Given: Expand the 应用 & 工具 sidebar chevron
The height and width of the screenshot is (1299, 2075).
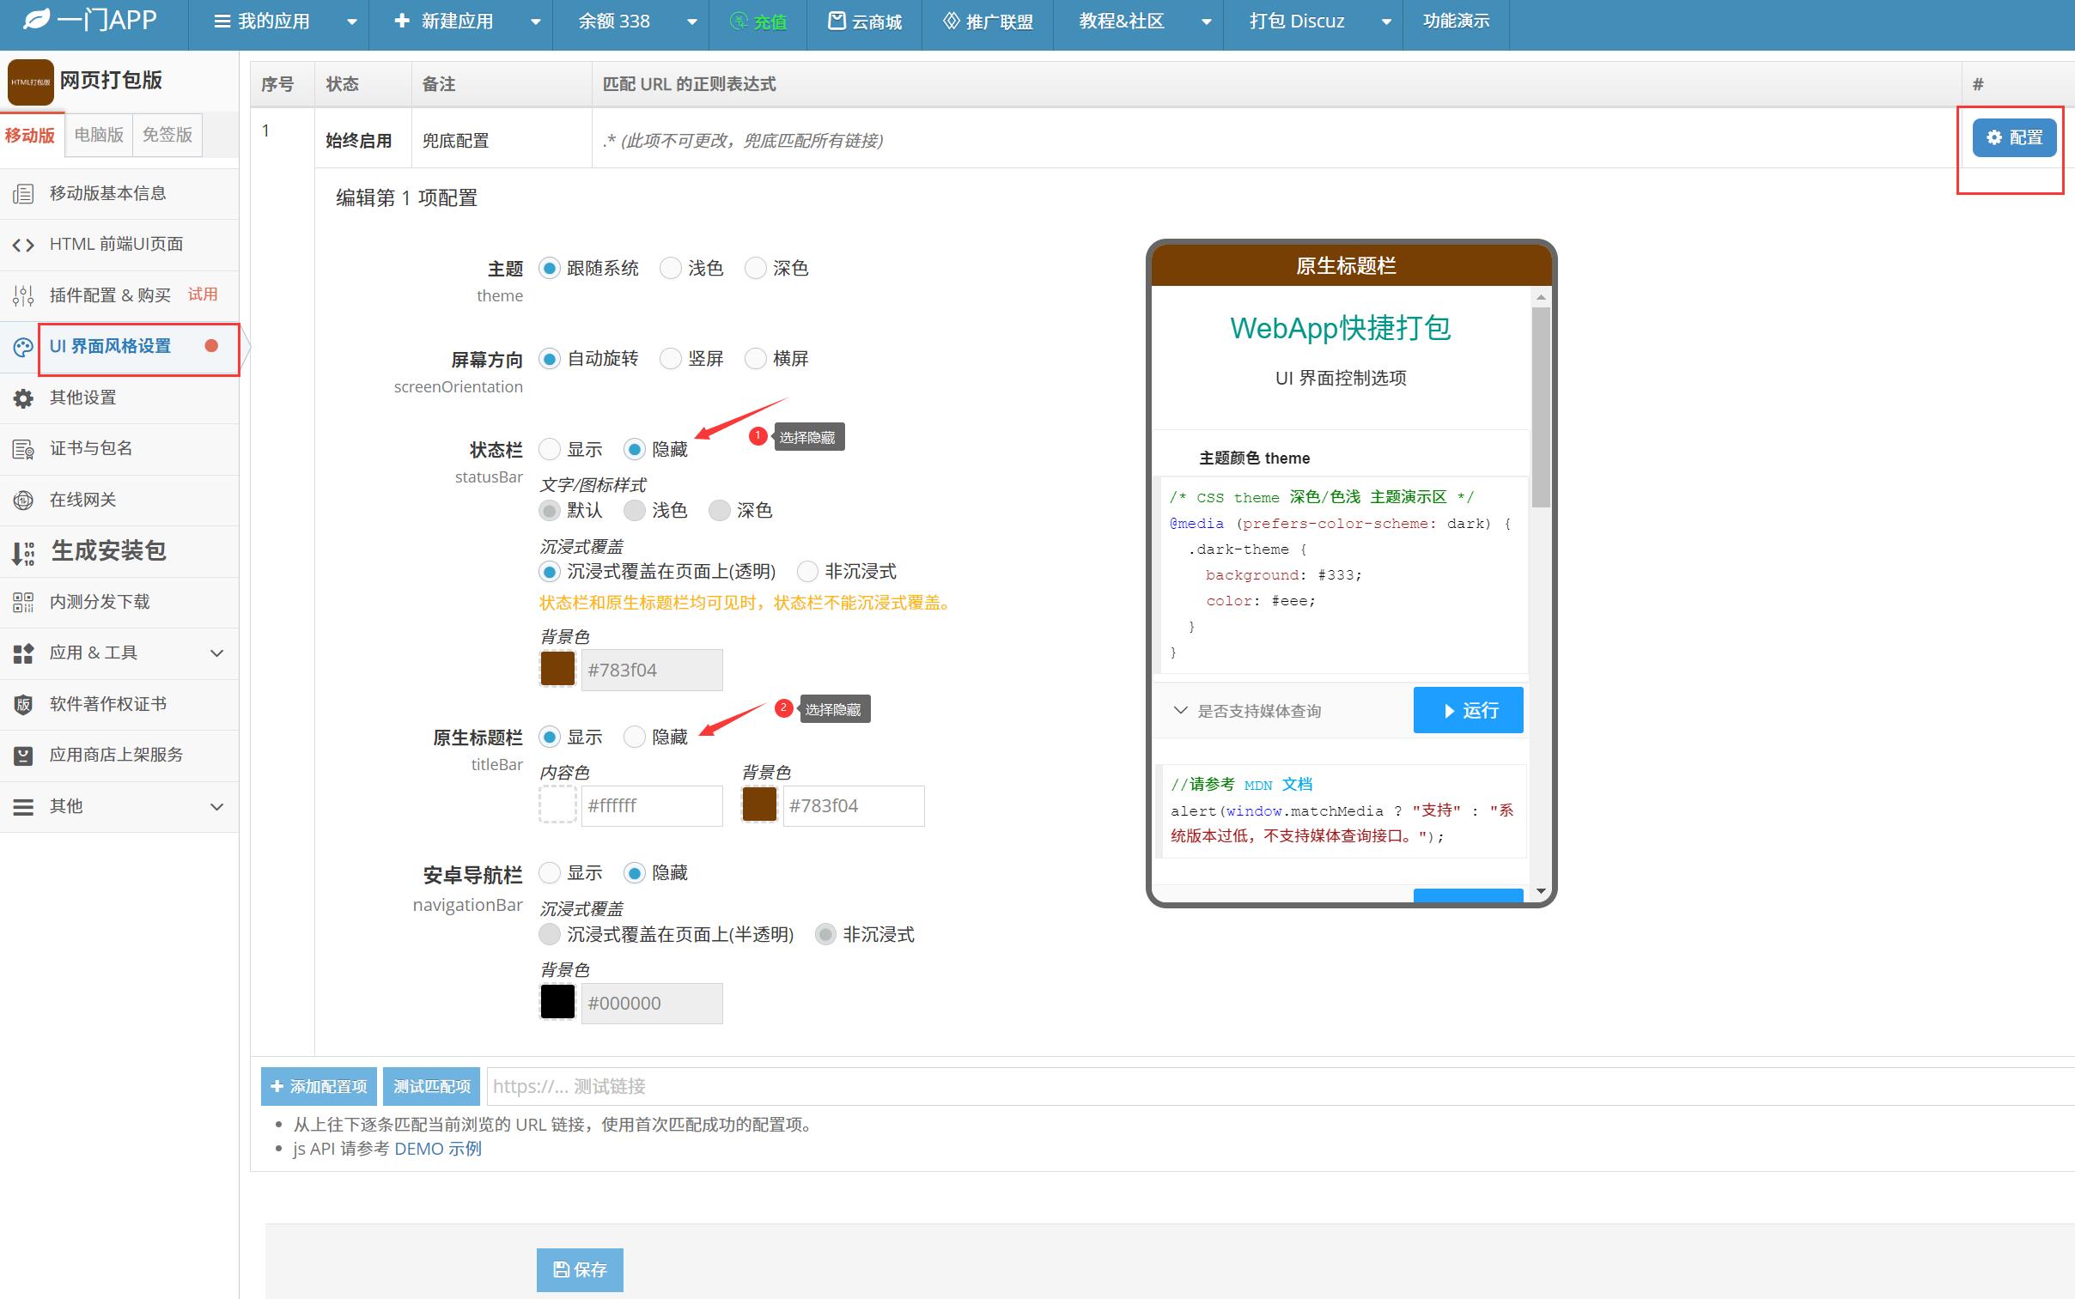Looking at the screenshot, I should (216, 654).
